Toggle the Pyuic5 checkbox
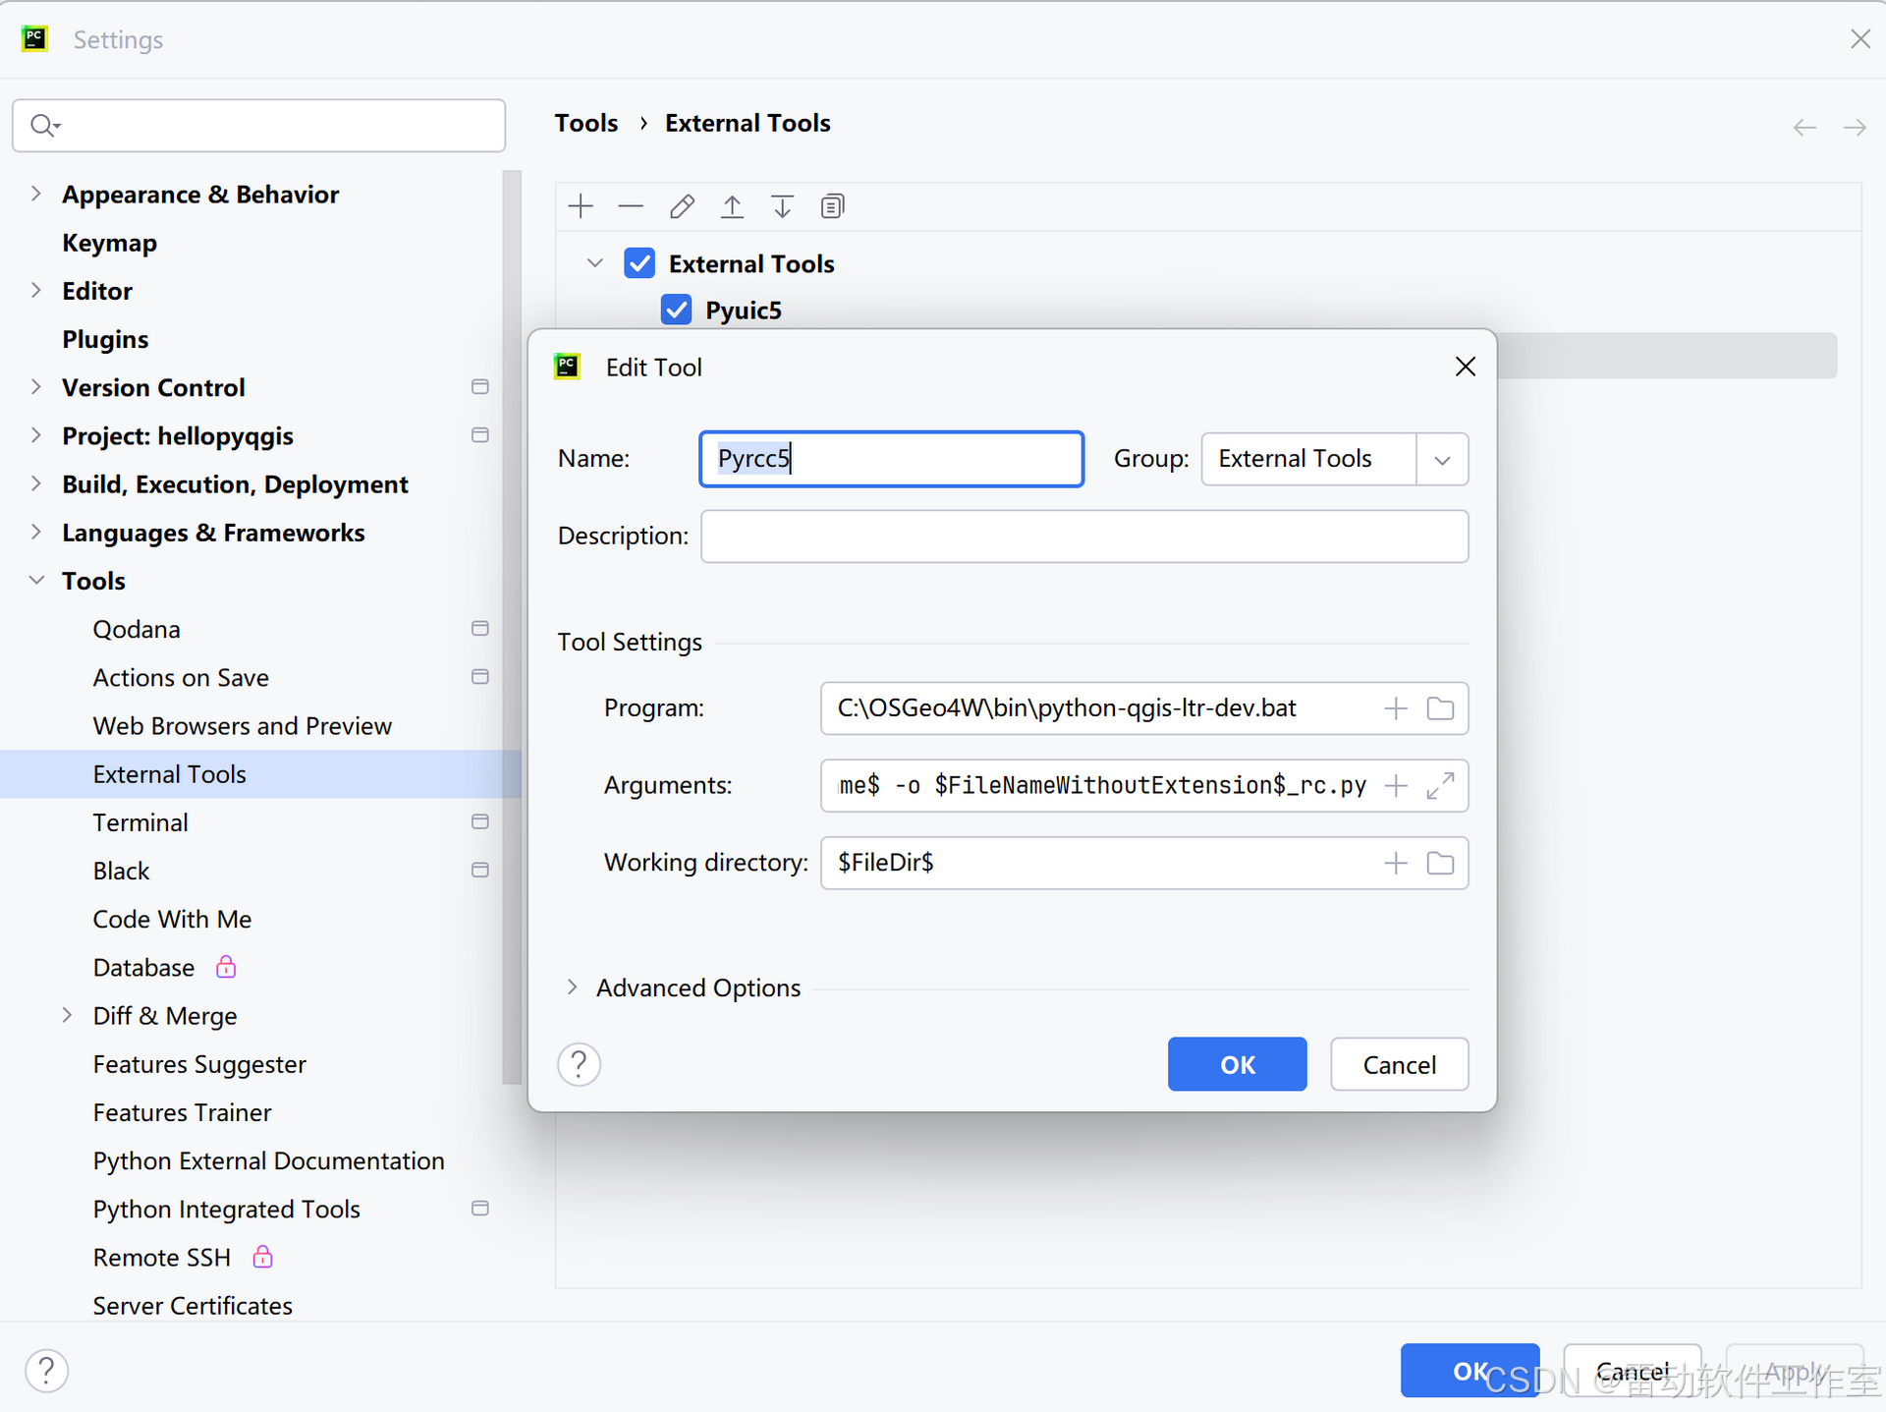The image size is (1886, 1412). tap(676, 310)
